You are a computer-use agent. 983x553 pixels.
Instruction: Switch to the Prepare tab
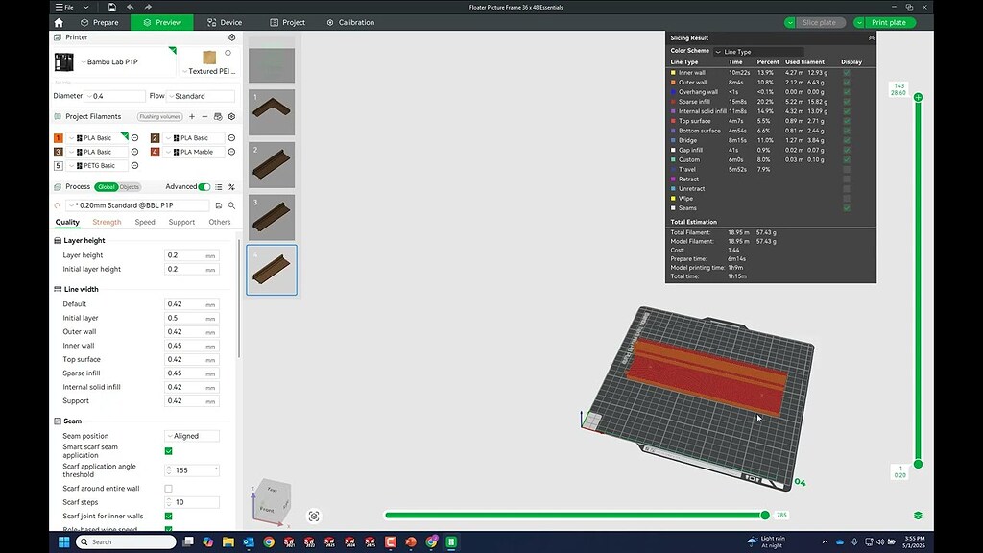pyautogui.click(x=99, y=23)
